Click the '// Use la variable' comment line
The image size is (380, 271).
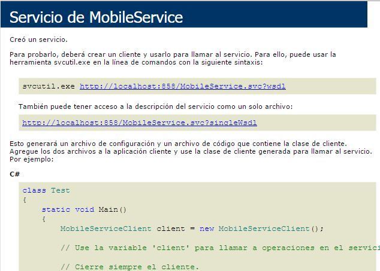(221, 248)
